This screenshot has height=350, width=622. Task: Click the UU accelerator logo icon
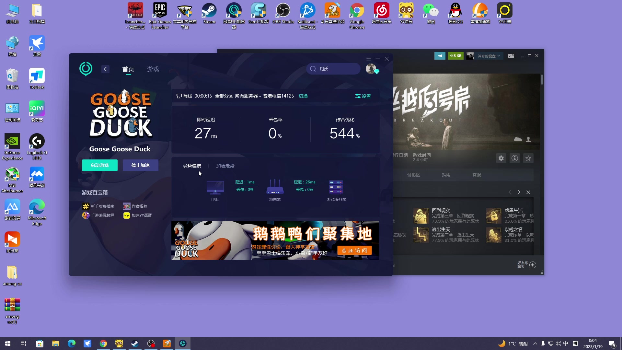[x=86, y=69]
